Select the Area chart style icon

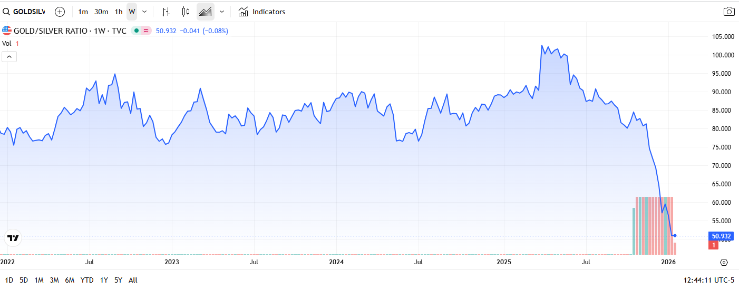[x=205, y=12]
